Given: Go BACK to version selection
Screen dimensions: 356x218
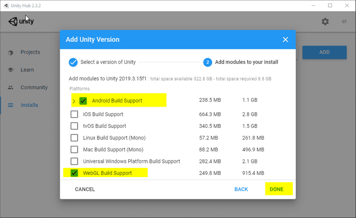Looking at the screenshot, I should 241,189.
